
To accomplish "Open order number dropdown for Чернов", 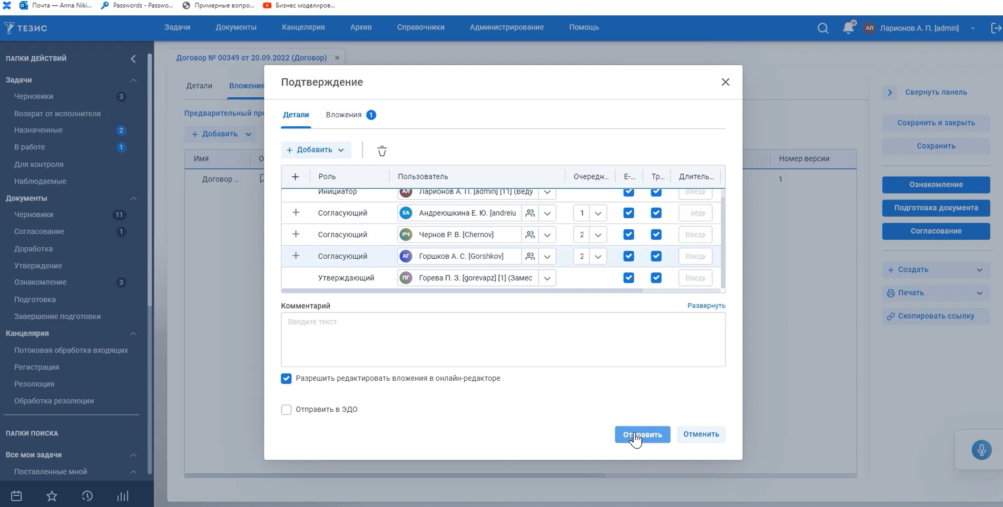I will pyautogui.click(x=598, y=235).
